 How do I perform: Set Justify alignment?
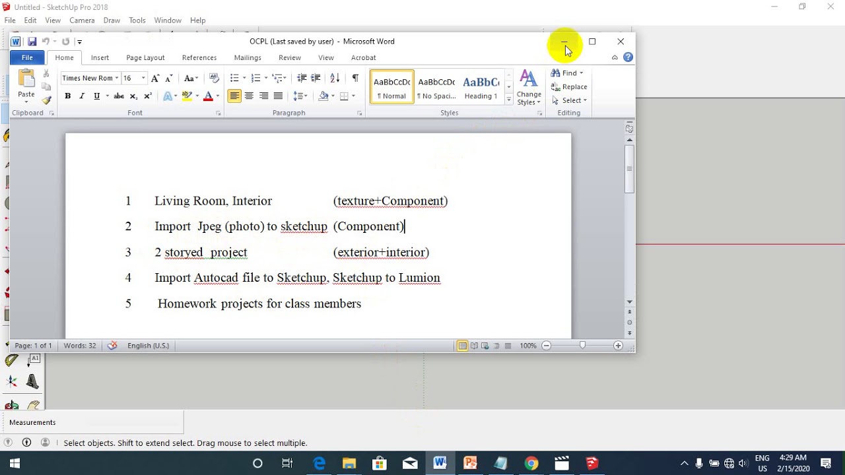[278, 96]
